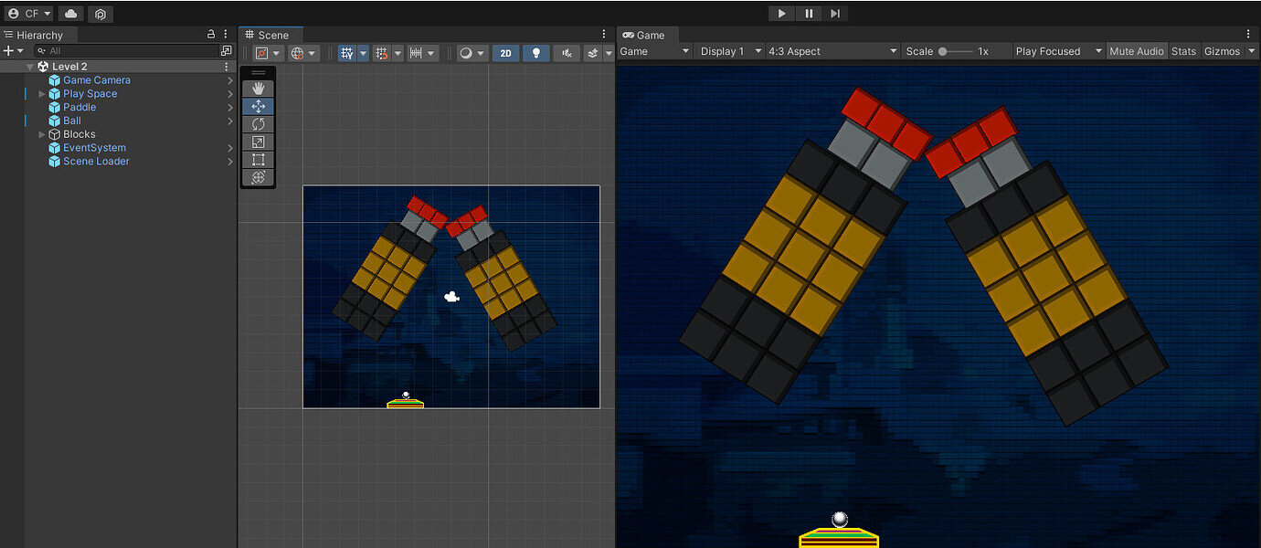
Task: Click the Scene tab
Action: point(270,35)
